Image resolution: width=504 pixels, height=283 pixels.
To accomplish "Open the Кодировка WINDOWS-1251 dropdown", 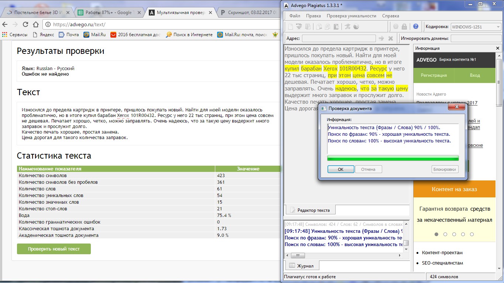I will (x=476, y=27).
